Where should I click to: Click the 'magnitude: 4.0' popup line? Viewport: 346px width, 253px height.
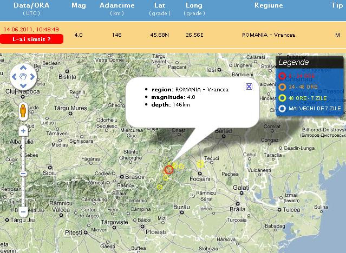173,97
